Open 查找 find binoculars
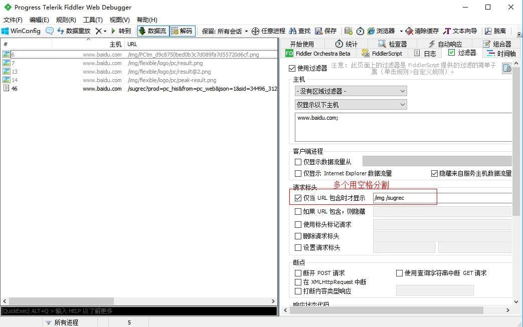 pos(299,31)
